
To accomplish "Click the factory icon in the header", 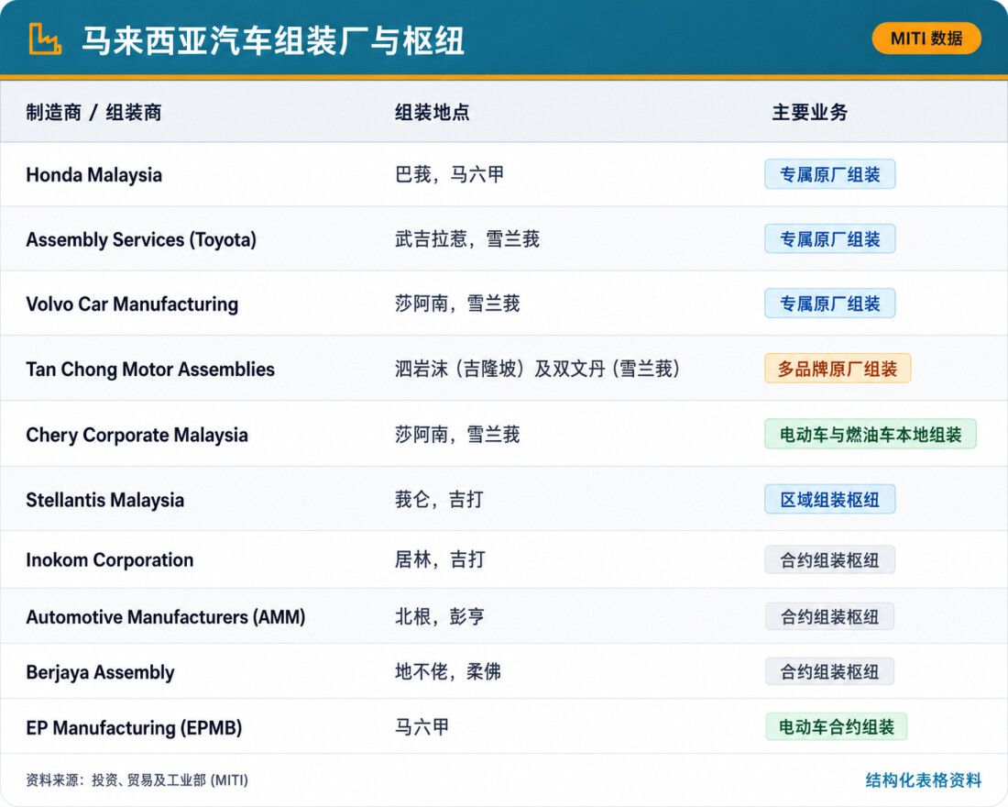I will pyautogui.click(x=45, y=39).
